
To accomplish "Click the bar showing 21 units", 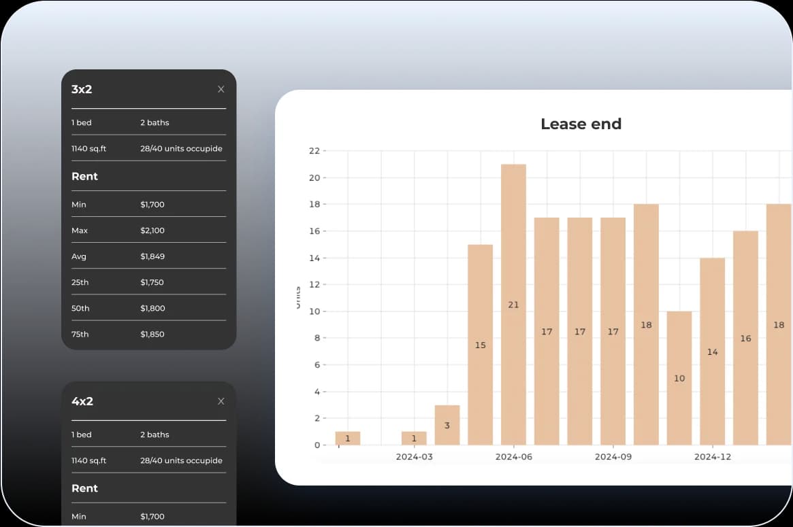I will (x=513, y=305).
